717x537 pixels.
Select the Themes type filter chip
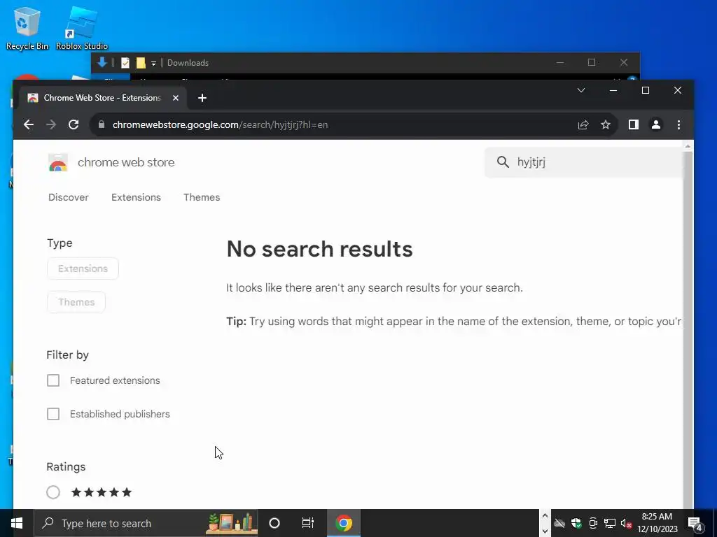pos(76,302)
